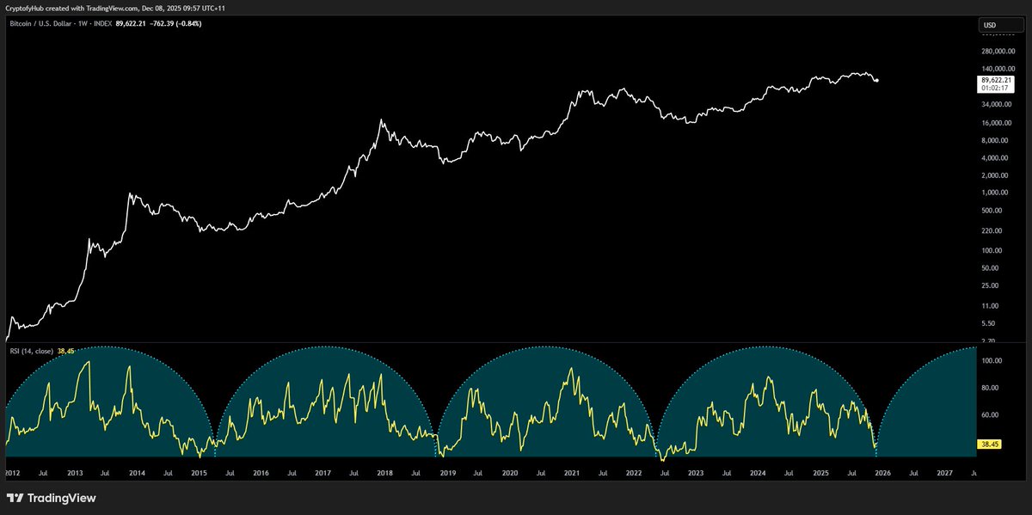Click the 50.00 price axis label
Screen dimensions: 1032x515
click(990, 268)
